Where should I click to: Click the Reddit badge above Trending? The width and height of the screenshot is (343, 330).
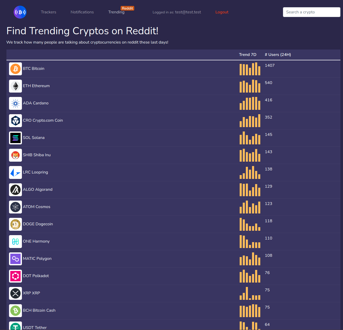(127, 8)
